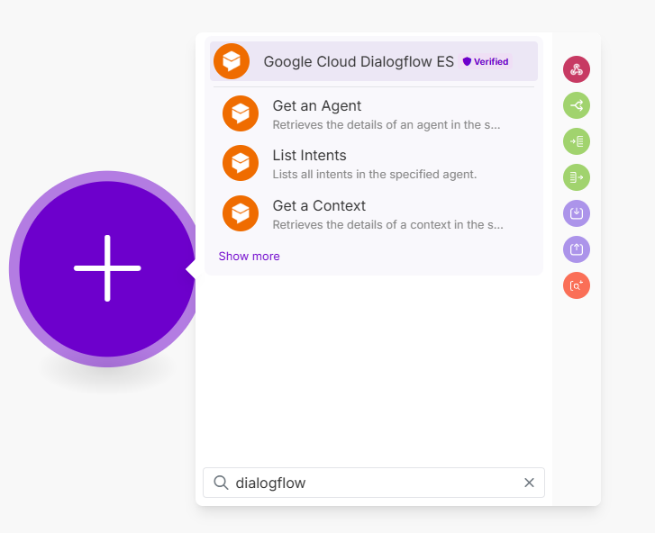Open the Webhooks red icon in sidebar
The height and width of the screenshot is (533, 655).
(577, 69)
